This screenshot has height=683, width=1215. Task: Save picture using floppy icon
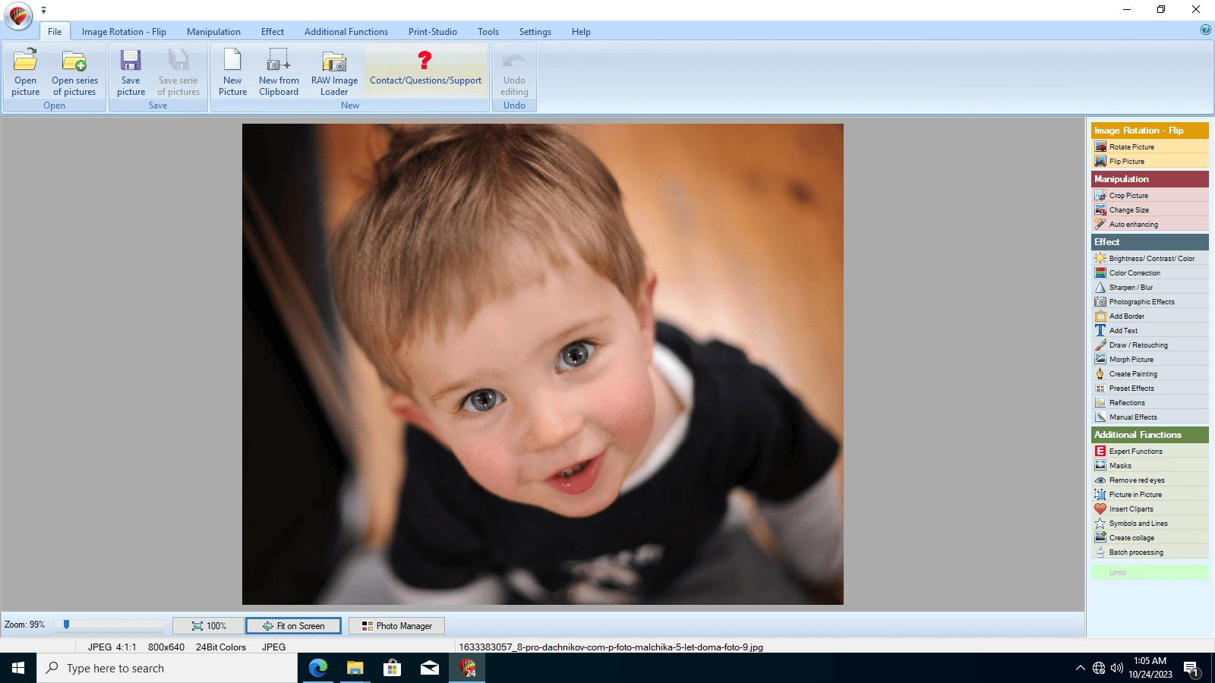[131, 72]
